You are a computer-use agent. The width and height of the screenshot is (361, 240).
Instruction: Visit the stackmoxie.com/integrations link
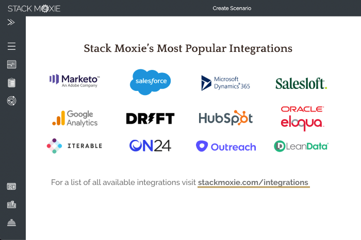pos(253,182)
